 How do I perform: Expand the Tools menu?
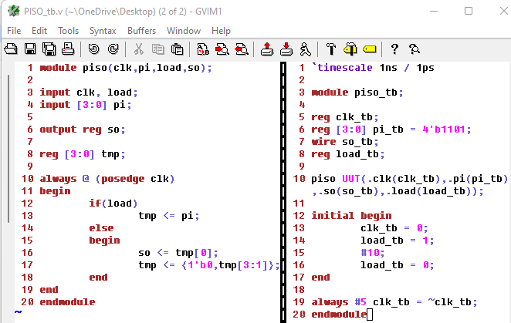68,30
